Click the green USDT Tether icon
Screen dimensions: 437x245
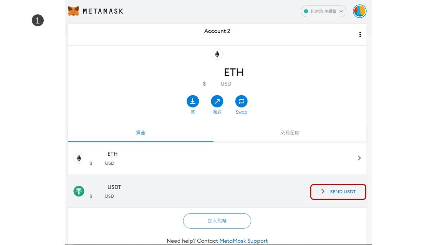79,191
